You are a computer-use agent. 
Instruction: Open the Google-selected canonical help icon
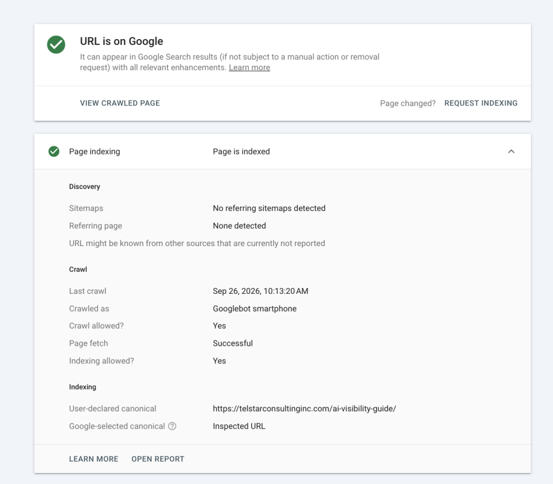pos(172,426)
